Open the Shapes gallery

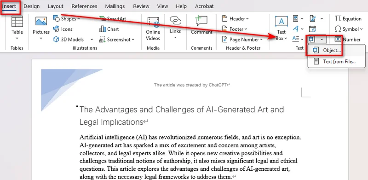[x=66, y=18]
